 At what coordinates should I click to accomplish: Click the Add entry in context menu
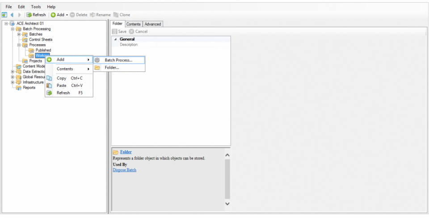[69, 59]
